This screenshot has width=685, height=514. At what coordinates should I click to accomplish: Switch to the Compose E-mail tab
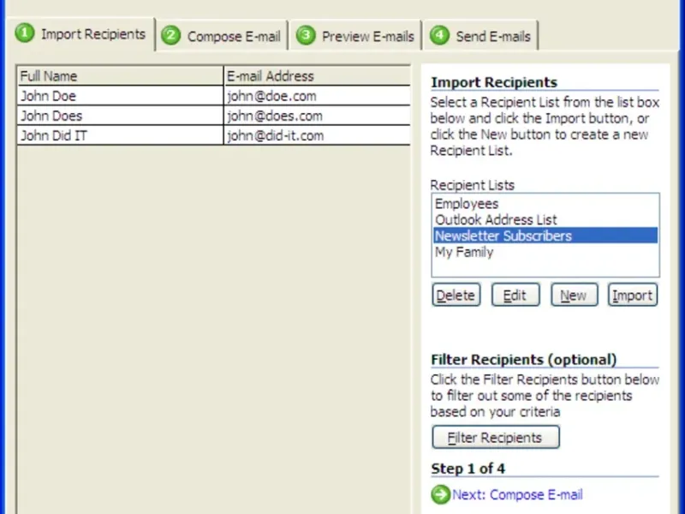[222, 36]
